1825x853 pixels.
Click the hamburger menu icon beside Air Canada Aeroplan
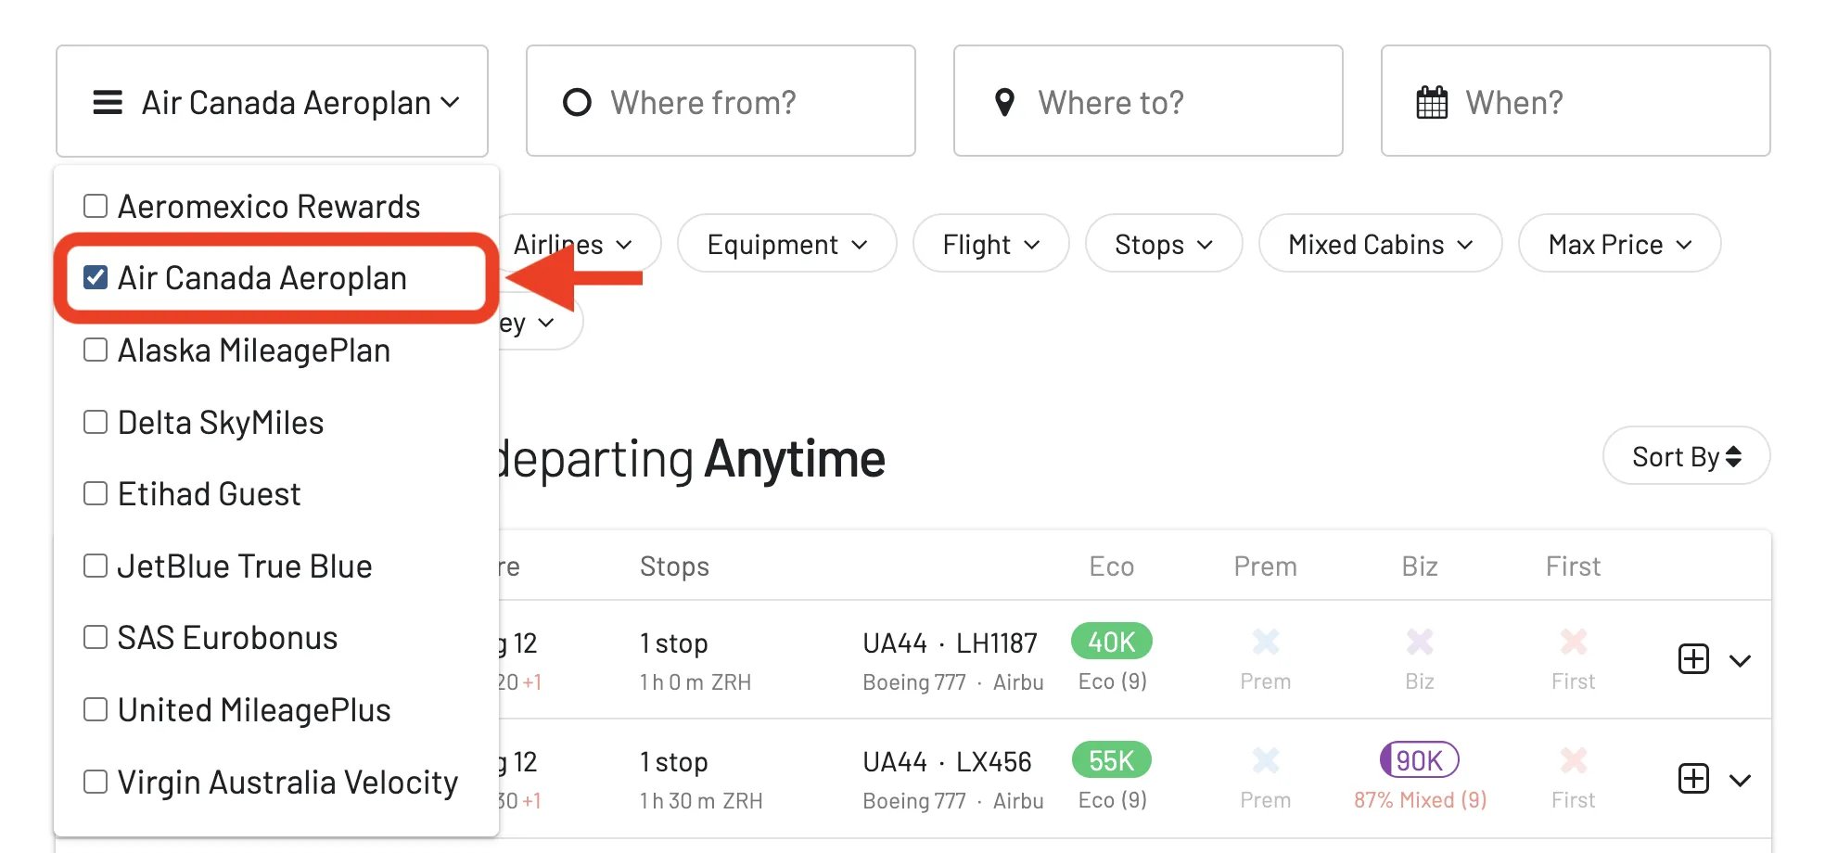click(108, 102)
